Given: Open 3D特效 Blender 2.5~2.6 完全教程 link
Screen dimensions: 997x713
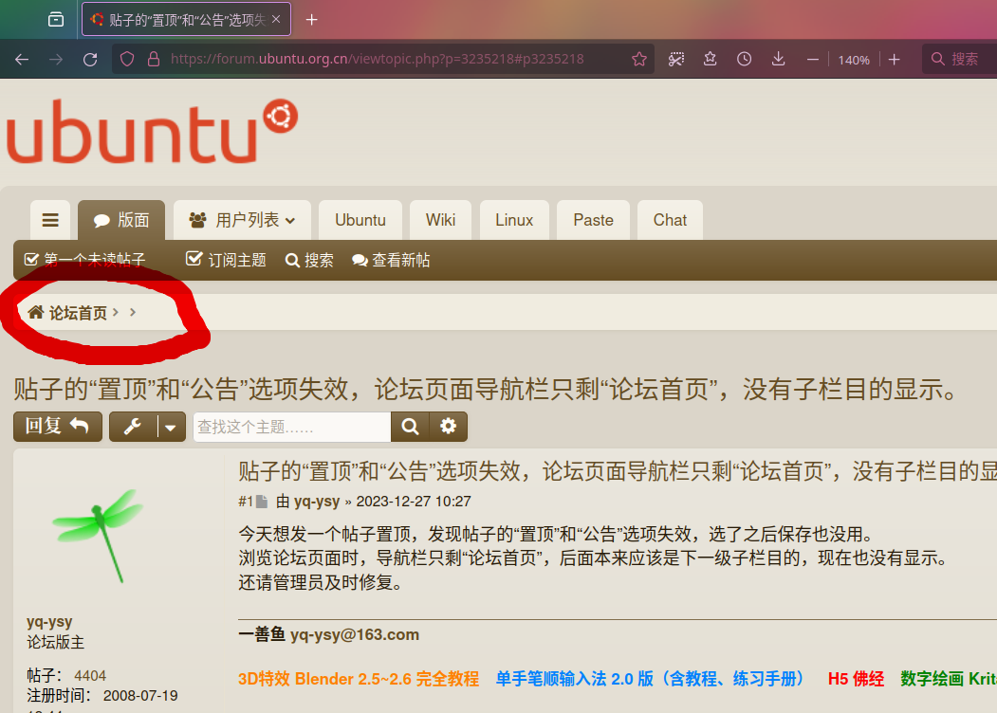Looking at the screenshot, I should [359, 679].
